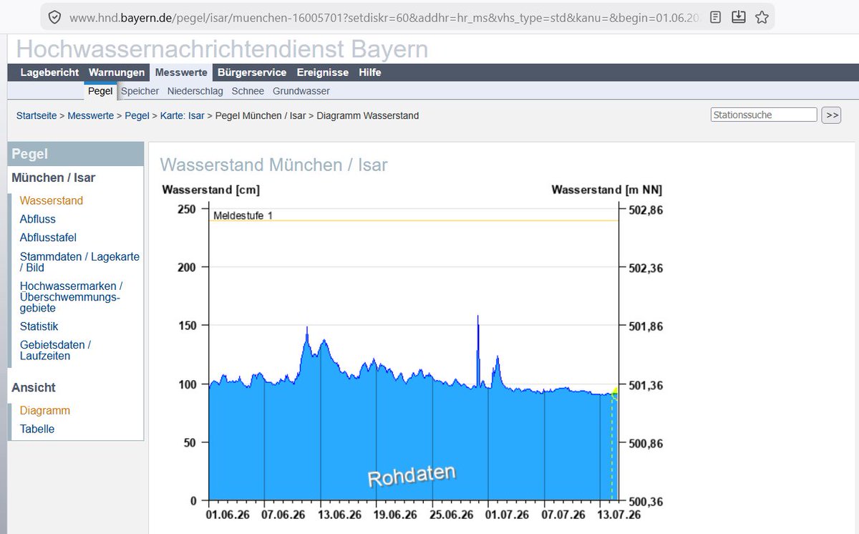
Task: Focus the Stationssuche search field
Action: (x=764, y=115)
